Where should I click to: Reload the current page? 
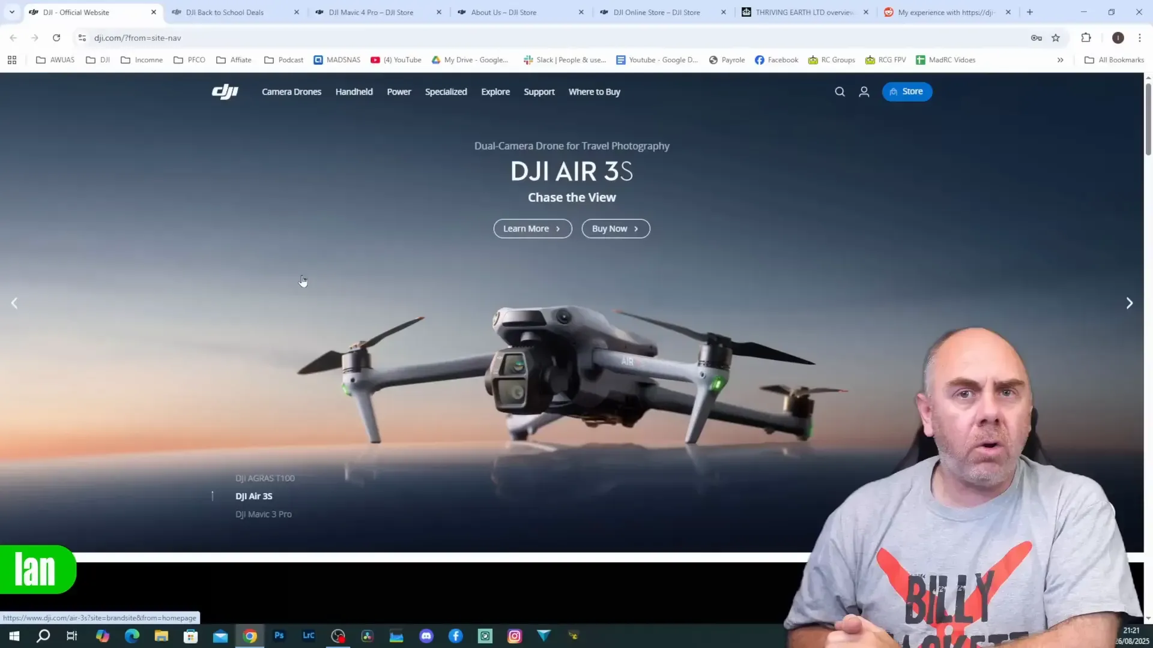click(x=56, y=38)
